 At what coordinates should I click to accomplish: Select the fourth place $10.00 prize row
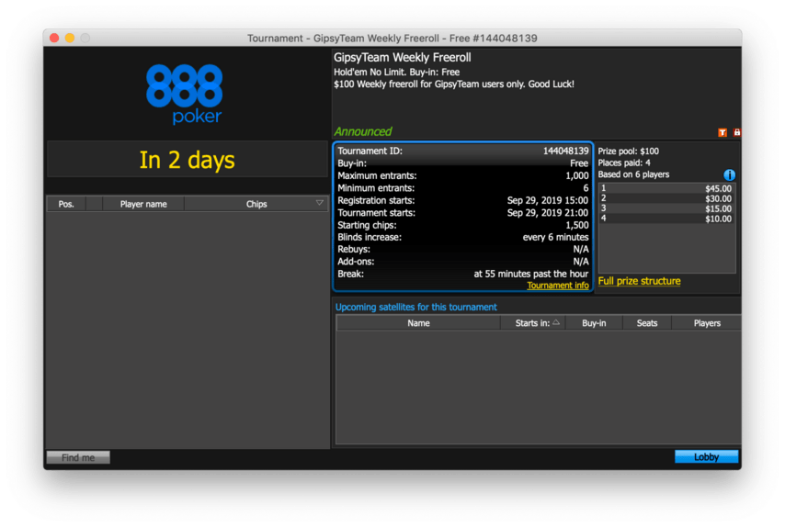pyautogui.click(x=666, y=219)
